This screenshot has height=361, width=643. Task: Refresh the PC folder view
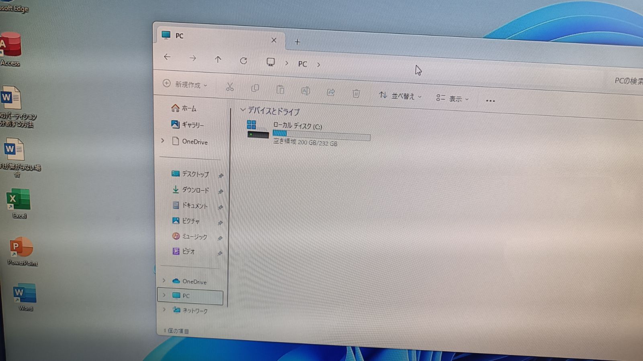click(x=243, y=61)
